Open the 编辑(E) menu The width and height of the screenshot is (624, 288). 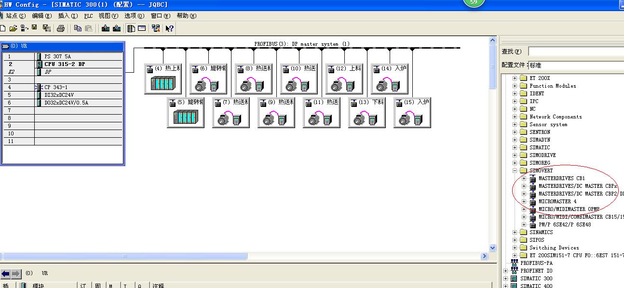point(41,16)
